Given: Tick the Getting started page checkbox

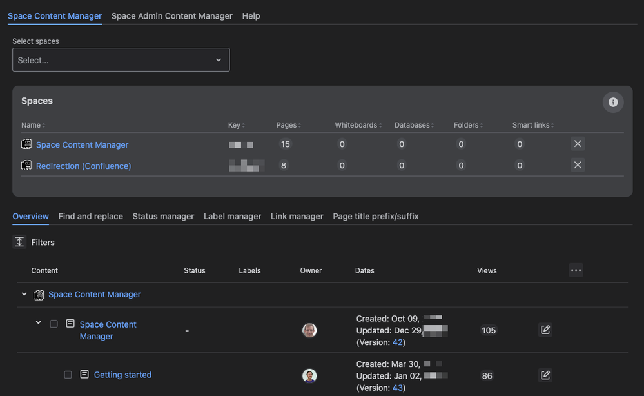Looking at the screenshot, I should click(68, 375).
